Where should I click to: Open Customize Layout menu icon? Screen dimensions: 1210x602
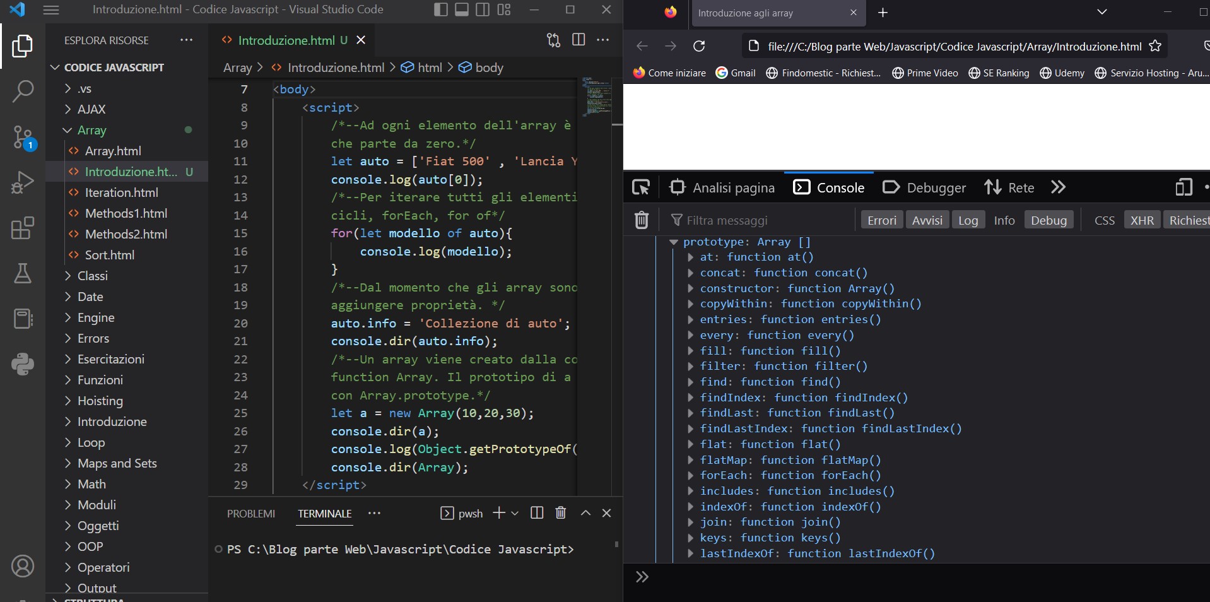pos(504,9)
